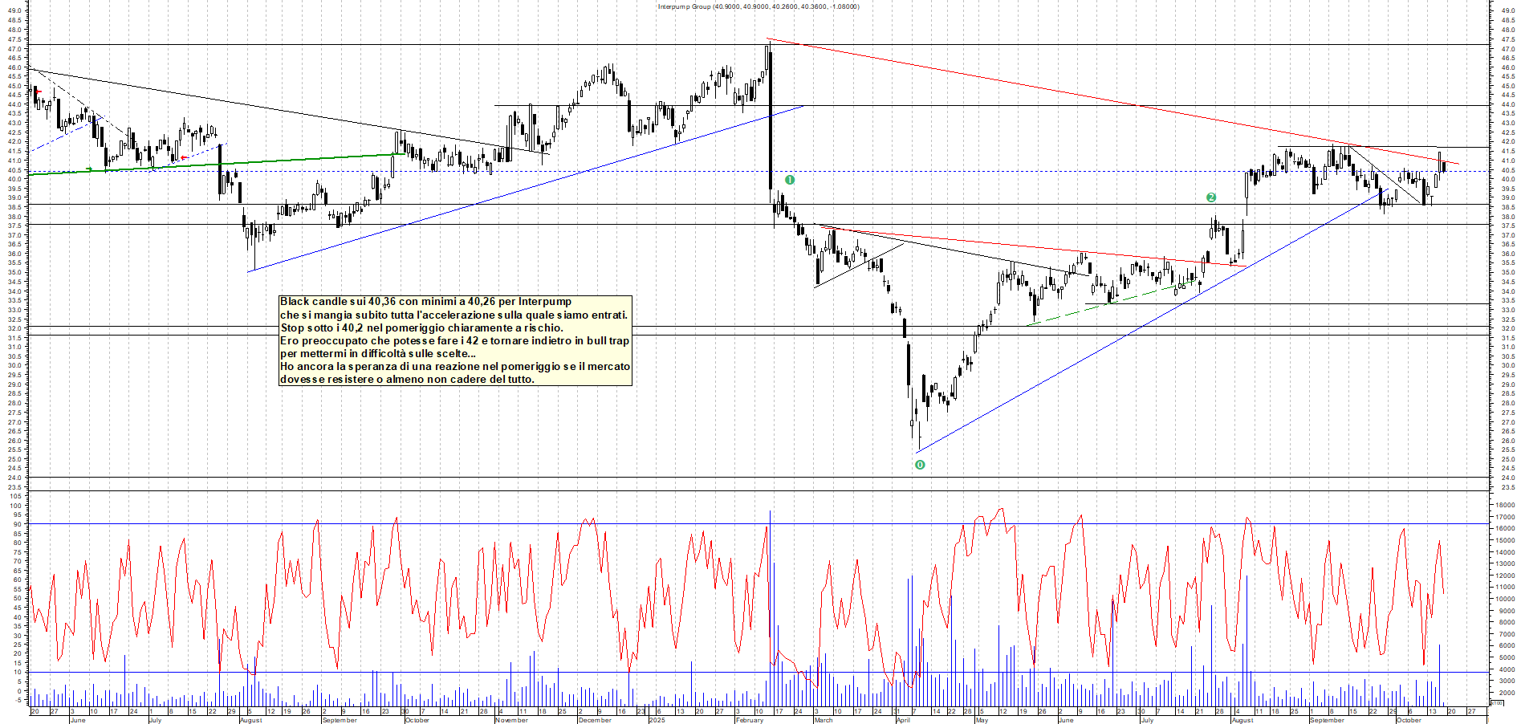
Task: Click the green circle marker labeled 1
Action: 790,180
